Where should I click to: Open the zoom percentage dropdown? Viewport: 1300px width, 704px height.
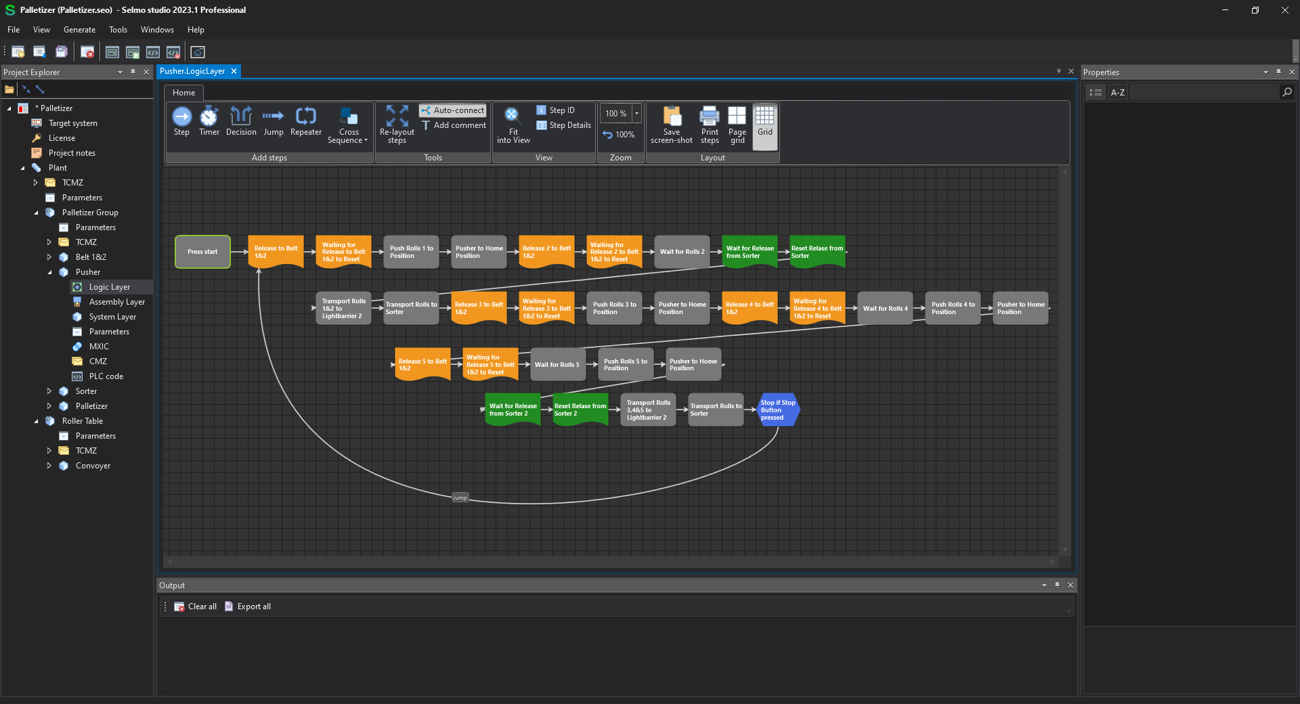click(637, 113)
